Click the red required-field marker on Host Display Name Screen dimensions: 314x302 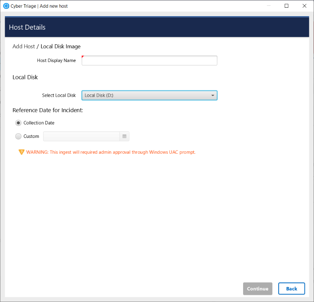[83, 57]
